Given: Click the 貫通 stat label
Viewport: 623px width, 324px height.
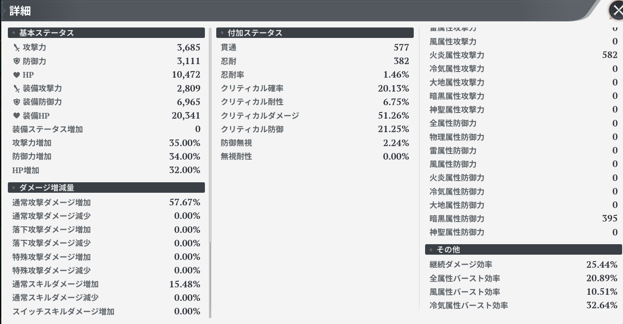Looking at the screenshot, I should pyautogui.click(x=228, y=48).
